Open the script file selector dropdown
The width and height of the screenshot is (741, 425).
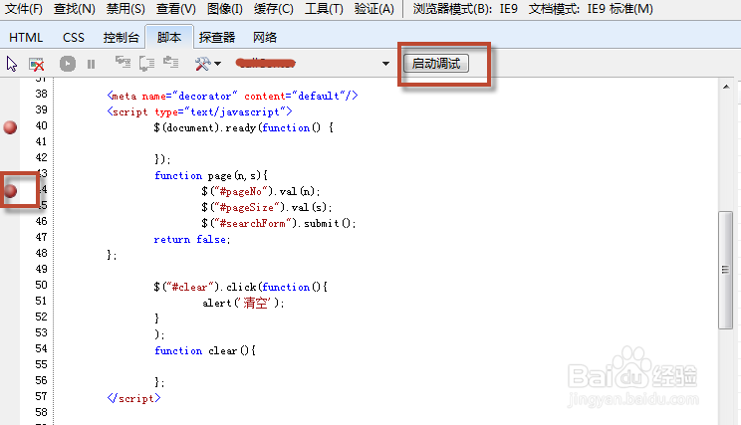point(385,64)
